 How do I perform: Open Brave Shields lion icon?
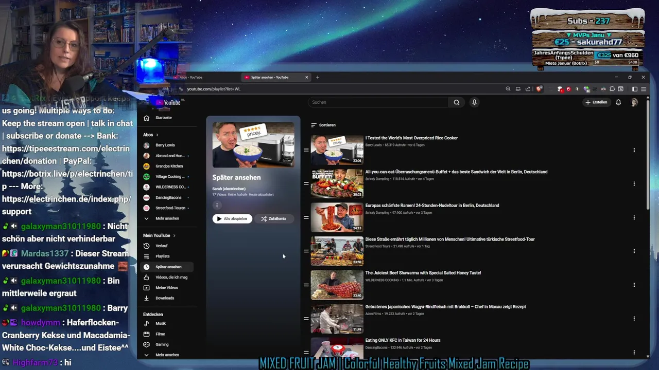tap(539, 89)
